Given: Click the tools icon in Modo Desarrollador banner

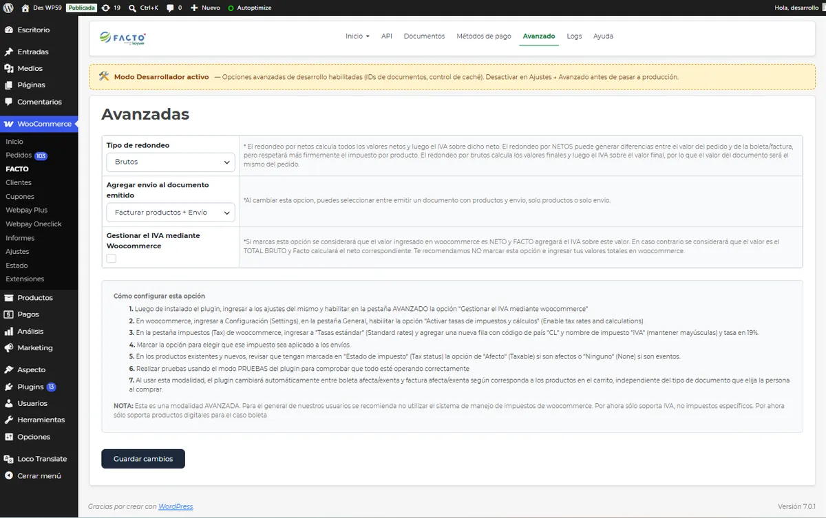Looking at the screenshot, I should [x=104, y=76].
